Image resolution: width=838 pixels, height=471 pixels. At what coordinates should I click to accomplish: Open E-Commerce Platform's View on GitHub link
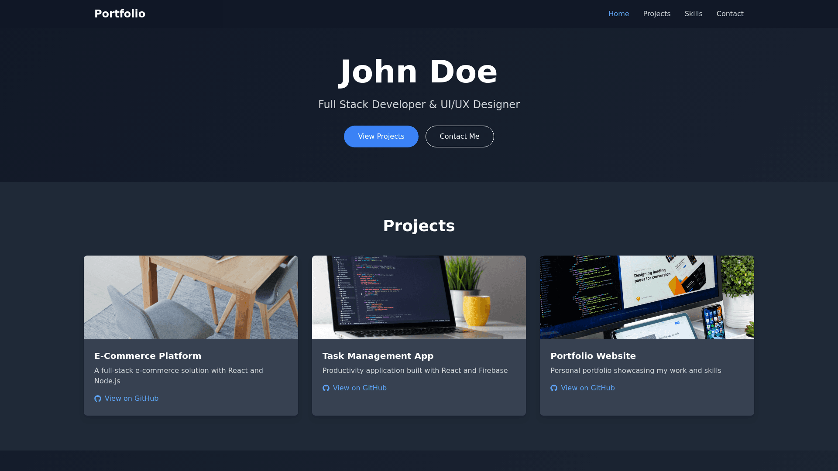point(131,399)
